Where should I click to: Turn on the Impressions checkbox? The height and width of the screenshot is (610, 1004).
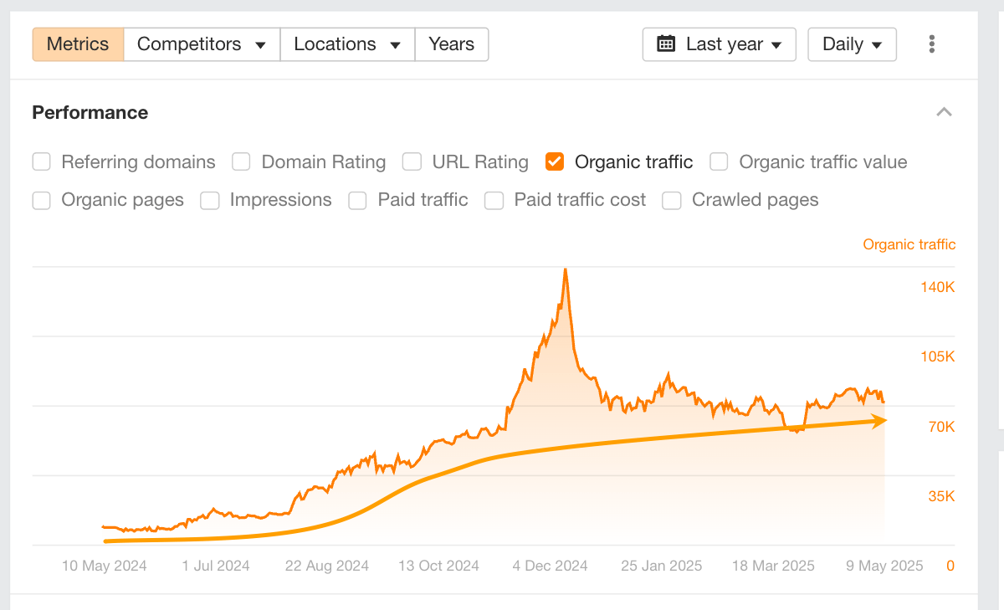pyautogui.click(x=209, y=200)
